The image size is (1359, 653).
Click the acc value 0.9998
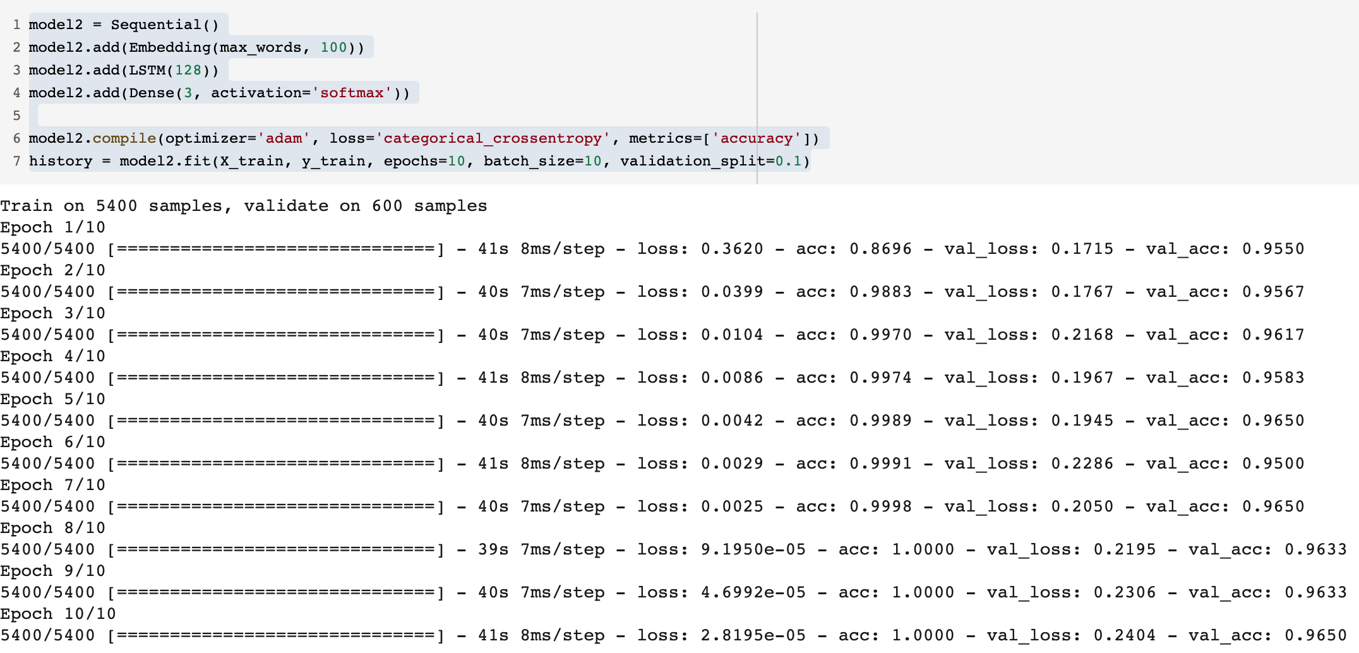pos(881,506)
